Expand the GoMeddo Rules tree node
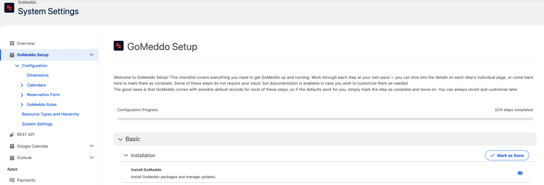Screen dimensions: 544x185 [22, 105]
